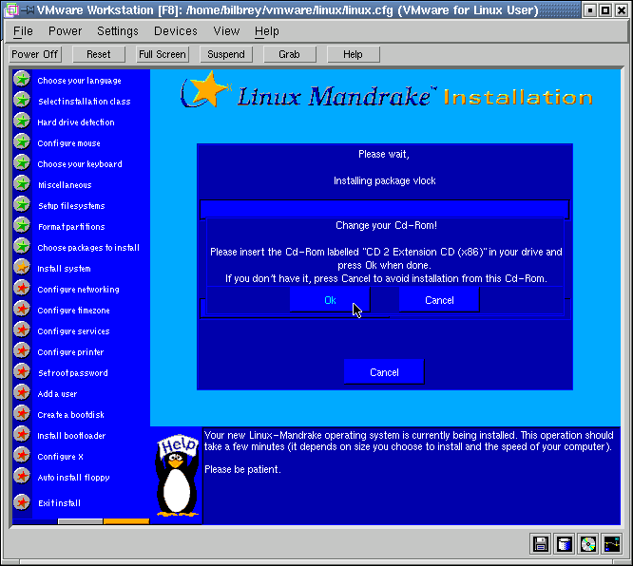
Task: Click the Power Off toolbar button
Action: [x=35, y=54]
